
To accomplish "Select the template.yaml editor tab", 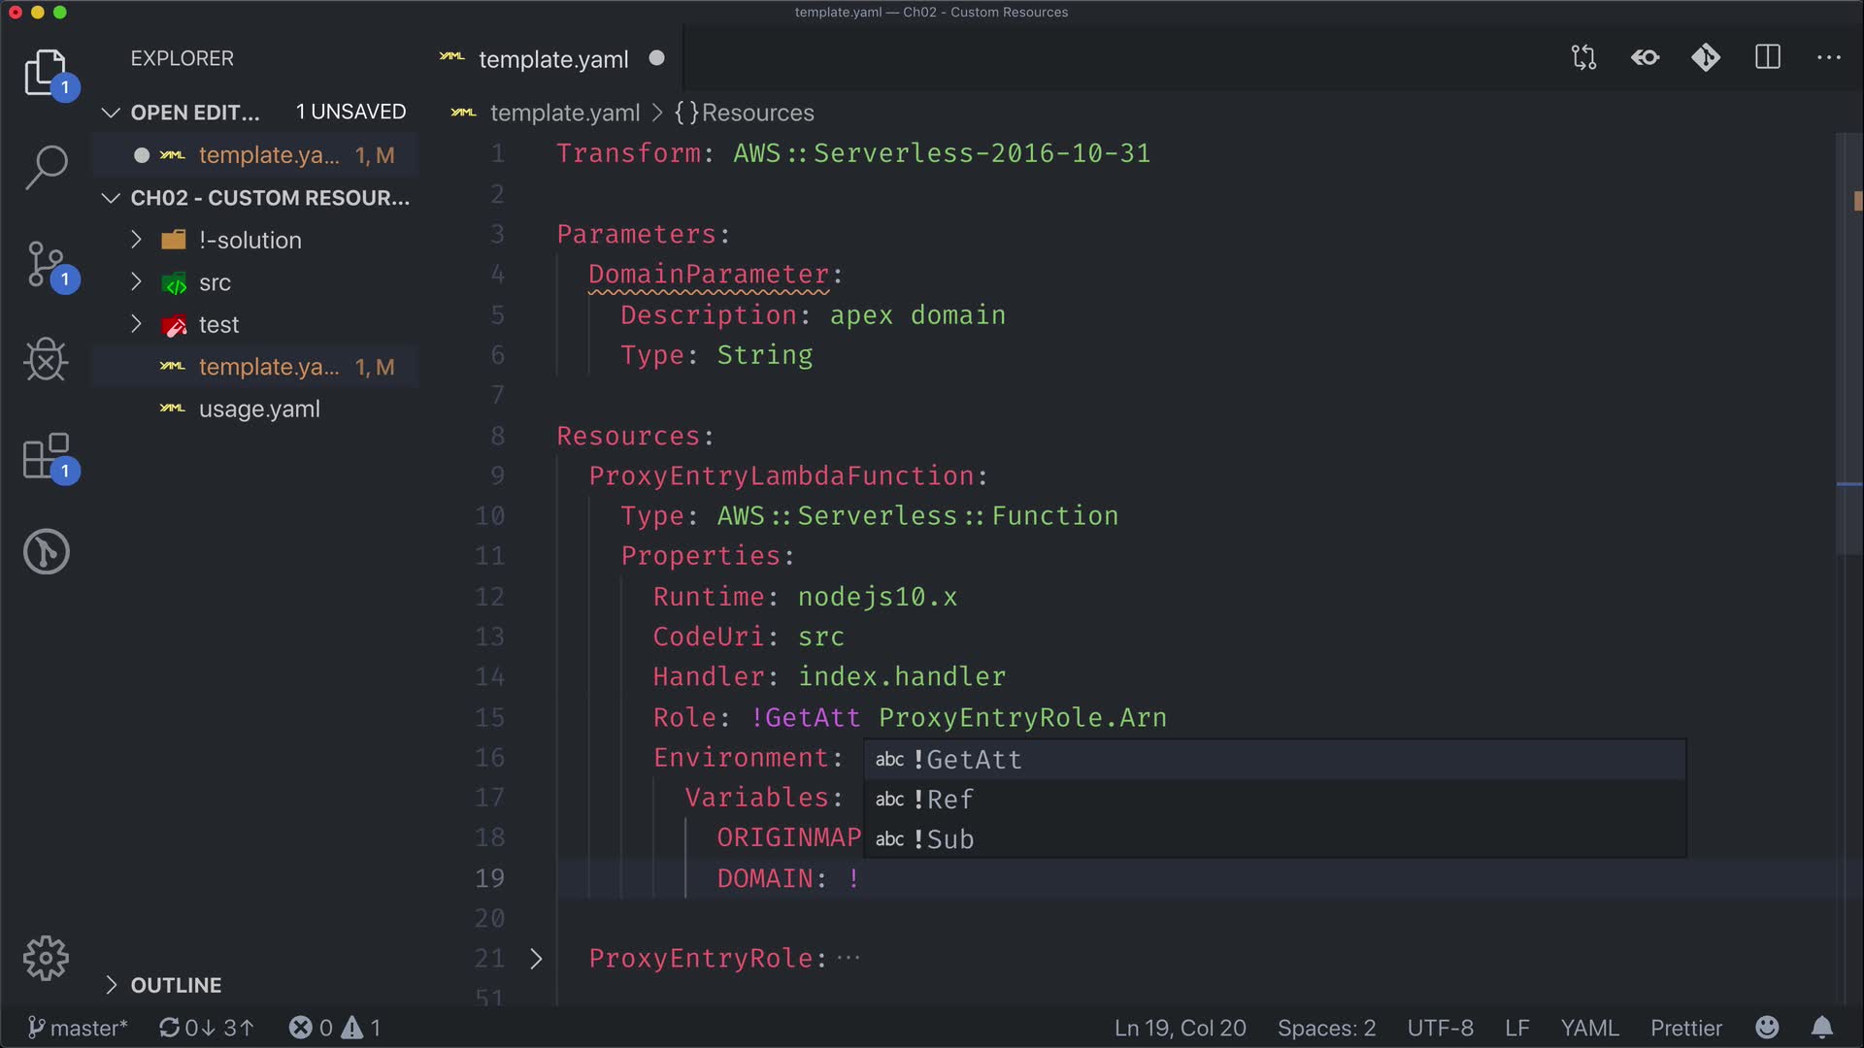I will click(553, 59).
